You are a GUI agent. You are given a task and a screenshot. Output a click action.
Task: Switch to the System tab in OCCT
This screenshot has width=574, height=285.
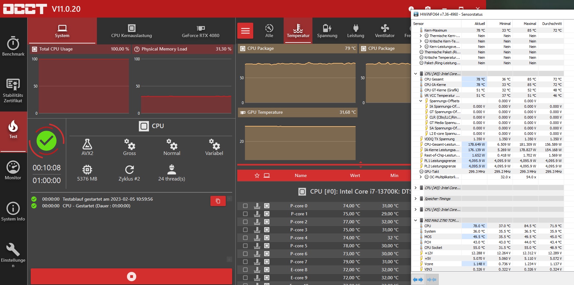coord(62,31)
